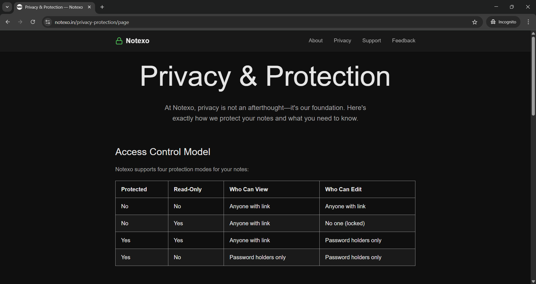536x284 pixels.
Task: Click the Privacy & Protection page title
Action: pos(265,76)
